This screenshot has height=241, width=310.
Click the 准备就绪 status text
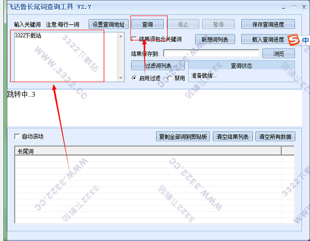(204, 76)
